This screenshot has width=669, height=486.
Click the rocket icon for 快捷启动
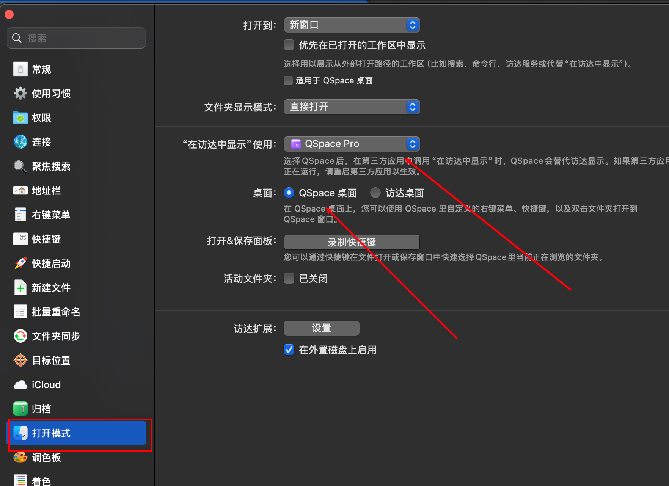pos(20,263)
